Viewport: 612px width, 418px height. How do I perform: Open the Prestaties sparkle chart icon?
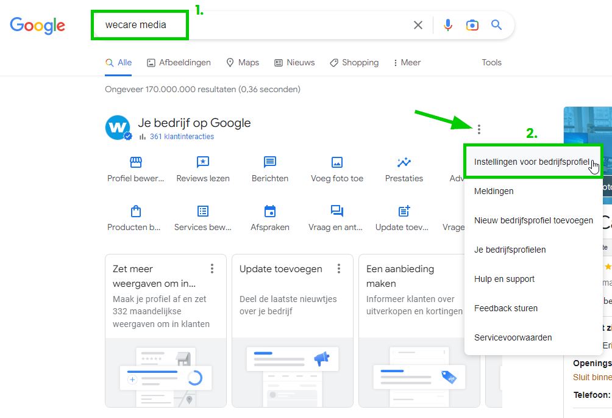point(404,162)
